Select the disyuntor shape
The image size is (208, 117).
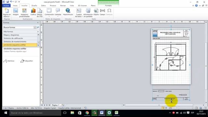point(27,61)
